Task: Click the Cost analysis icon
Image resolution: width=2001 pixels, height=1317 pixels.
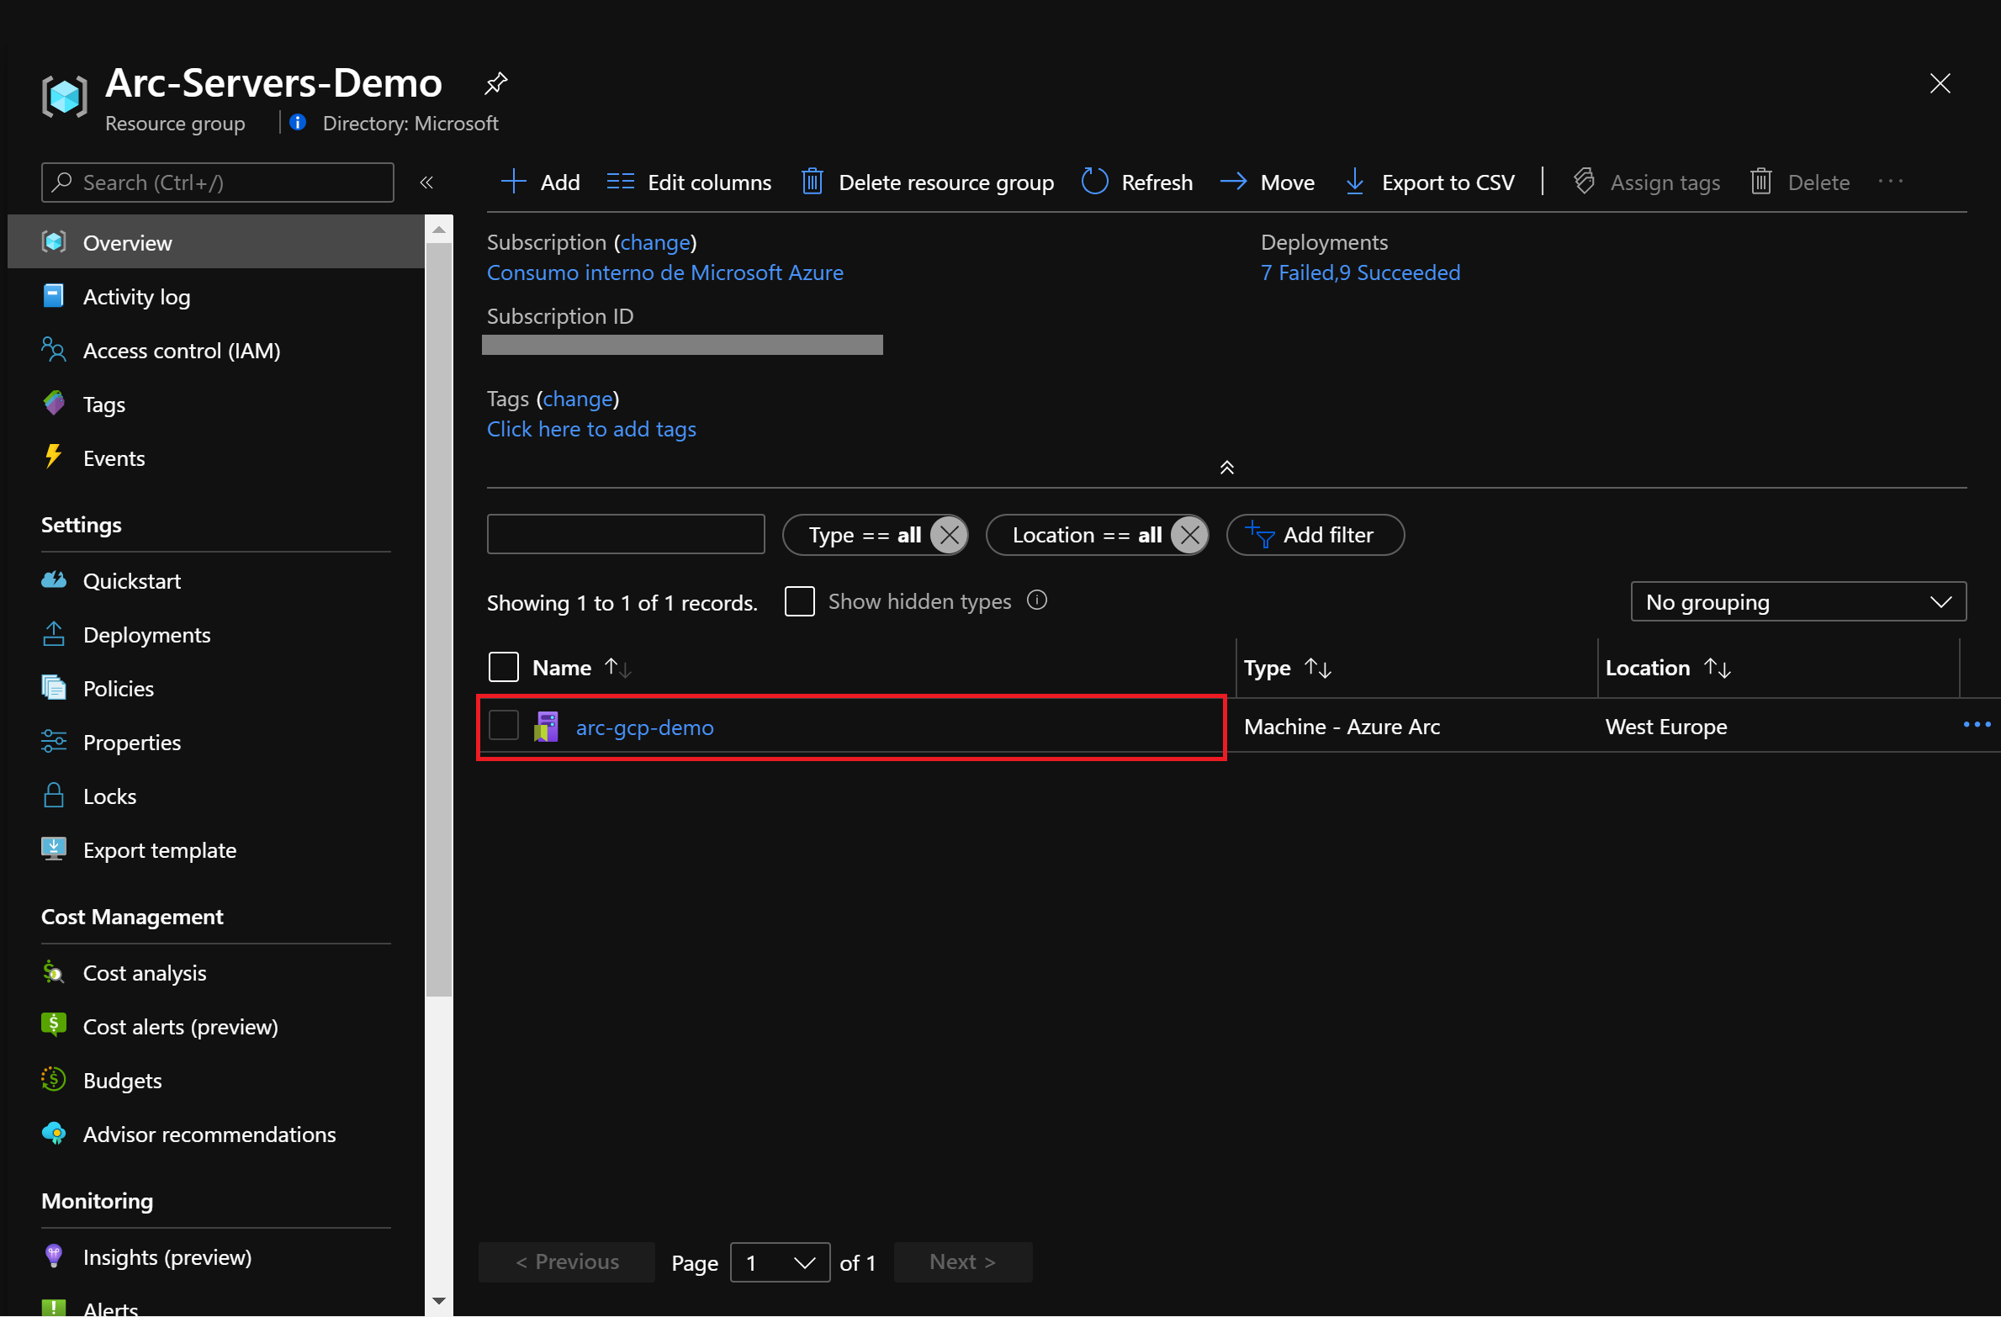Action: 54,972
